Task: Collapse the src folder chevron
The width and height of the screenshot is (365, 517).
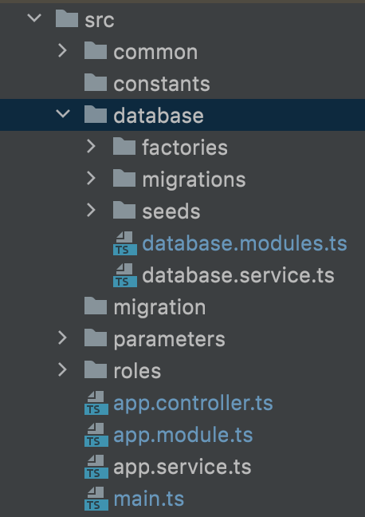Action: (34, 17)
